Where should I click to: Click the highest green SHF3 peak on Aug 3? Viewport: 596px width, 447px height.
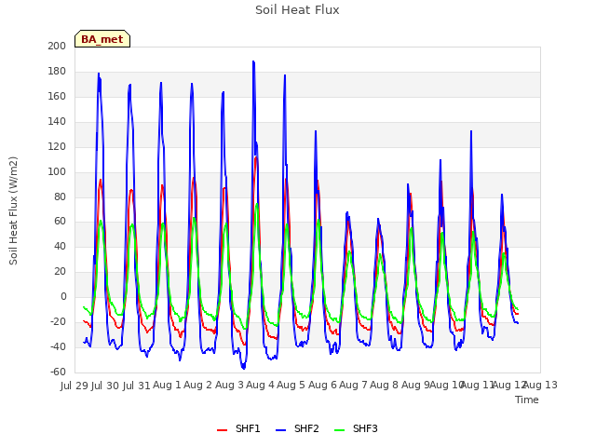(257, 204)
